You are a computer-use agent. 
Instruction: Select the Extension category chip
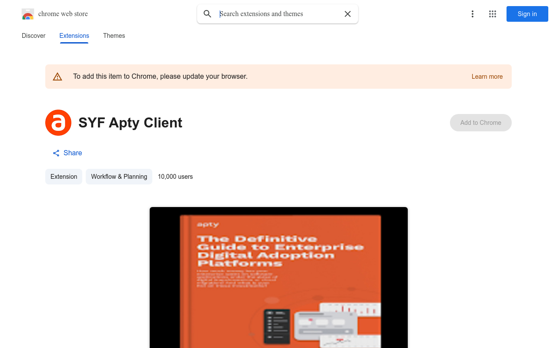[x=64, y=177]
